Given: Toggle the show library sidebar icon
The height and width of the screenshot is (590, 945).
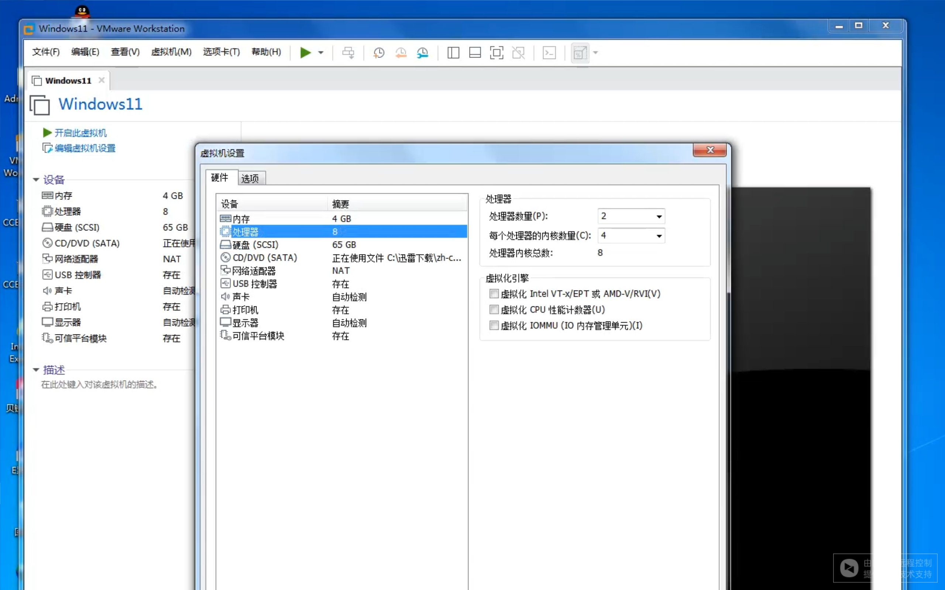Looking at the screenshot, I should (x=453, y=52).
